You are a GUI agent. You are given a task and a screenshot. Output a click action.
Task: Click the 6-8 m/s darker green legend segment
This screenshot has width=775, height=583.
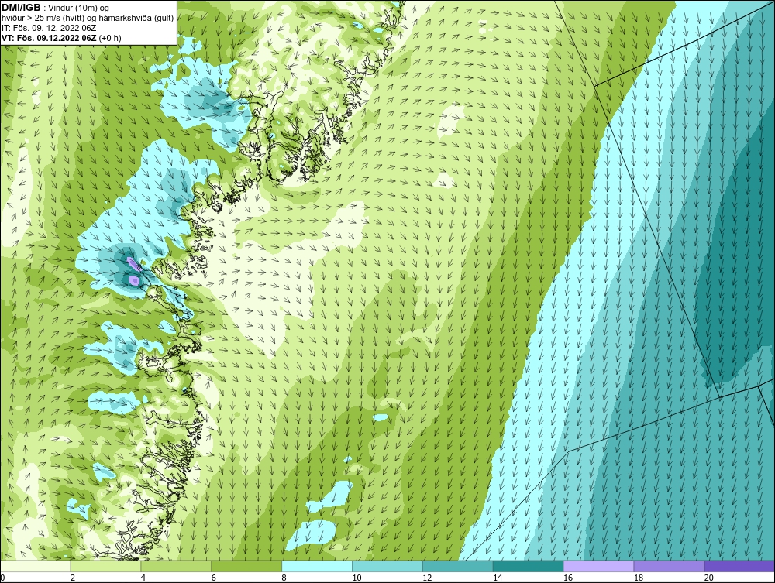coord(246,566)
